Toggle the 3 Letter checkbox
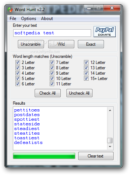130x175 pixels. [x=17, y=68]
